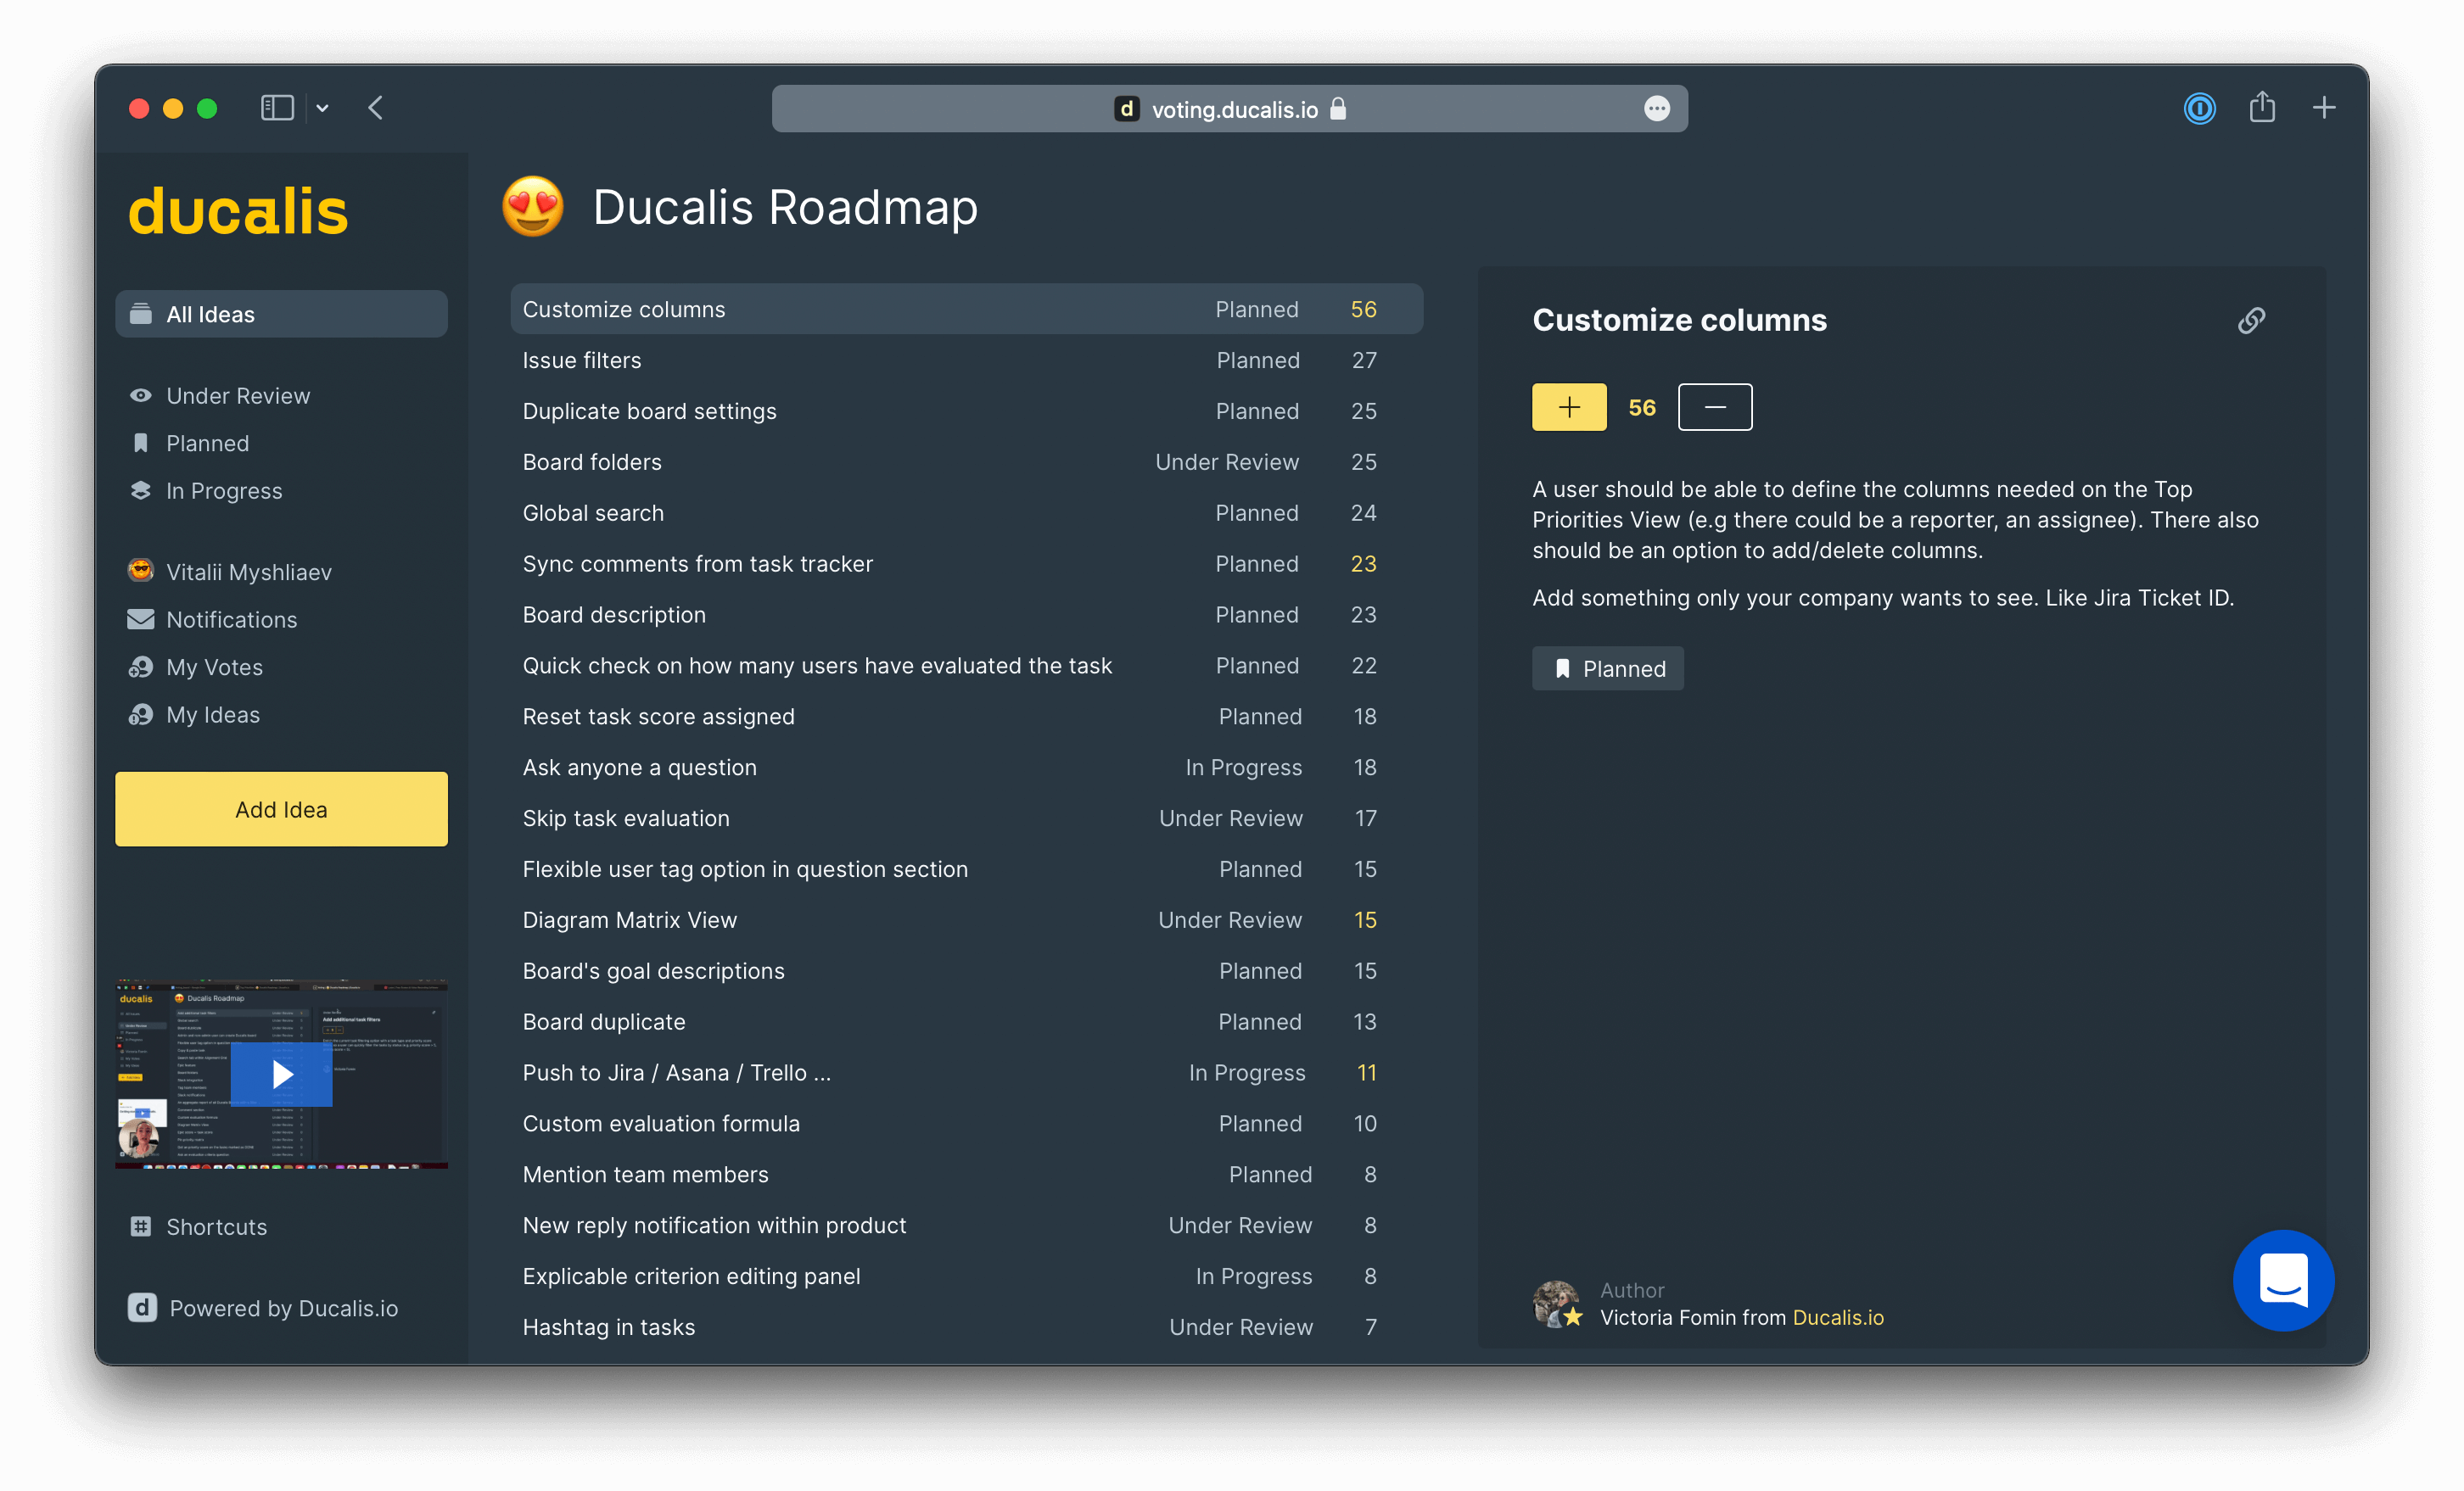The width and height of the screenshot is (2464, 1491).
Task: Open the sidebar options chevron dropdown
Action: tap(322, 108)
